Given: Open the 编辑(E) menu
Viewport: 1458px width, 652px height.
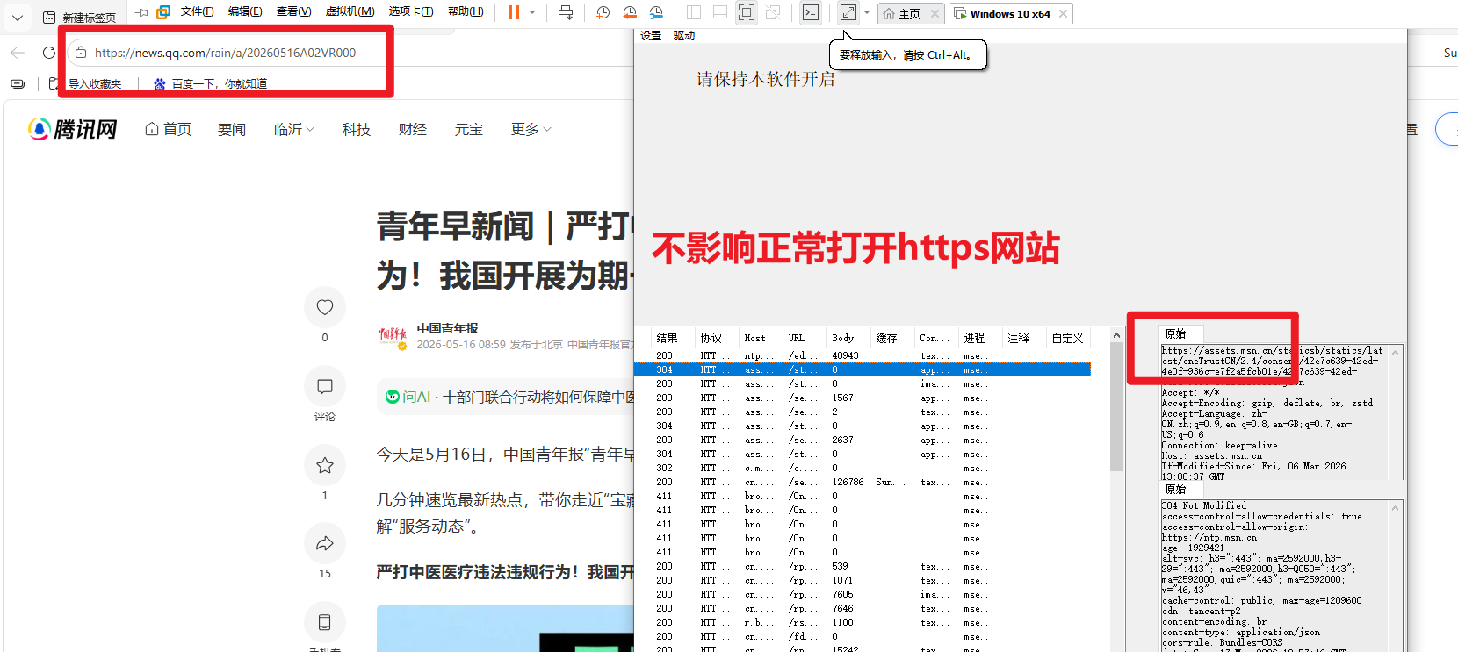Looking at the screenshot, I should [245, 11].
